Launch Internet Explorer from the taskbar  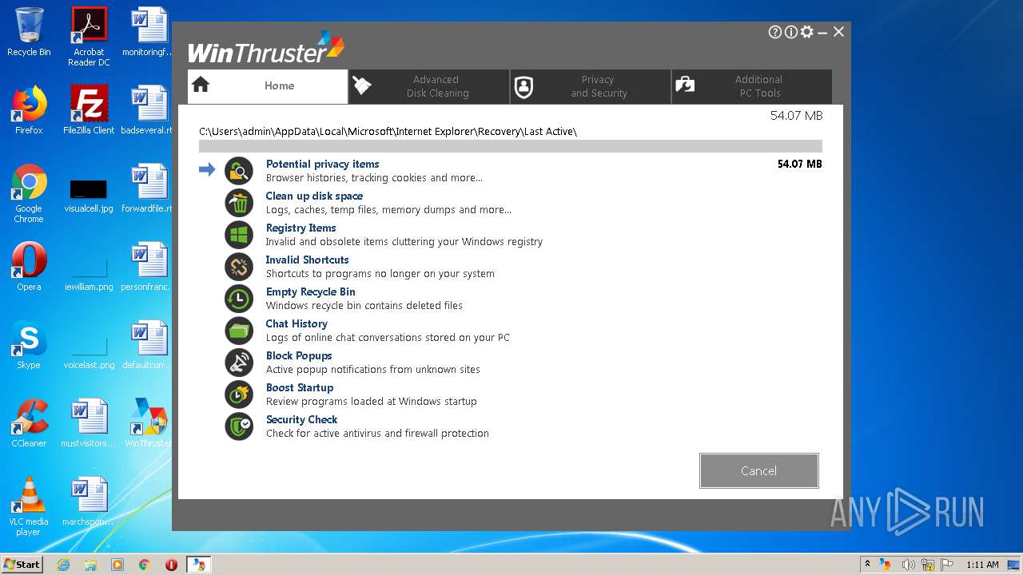coord(63,565)
